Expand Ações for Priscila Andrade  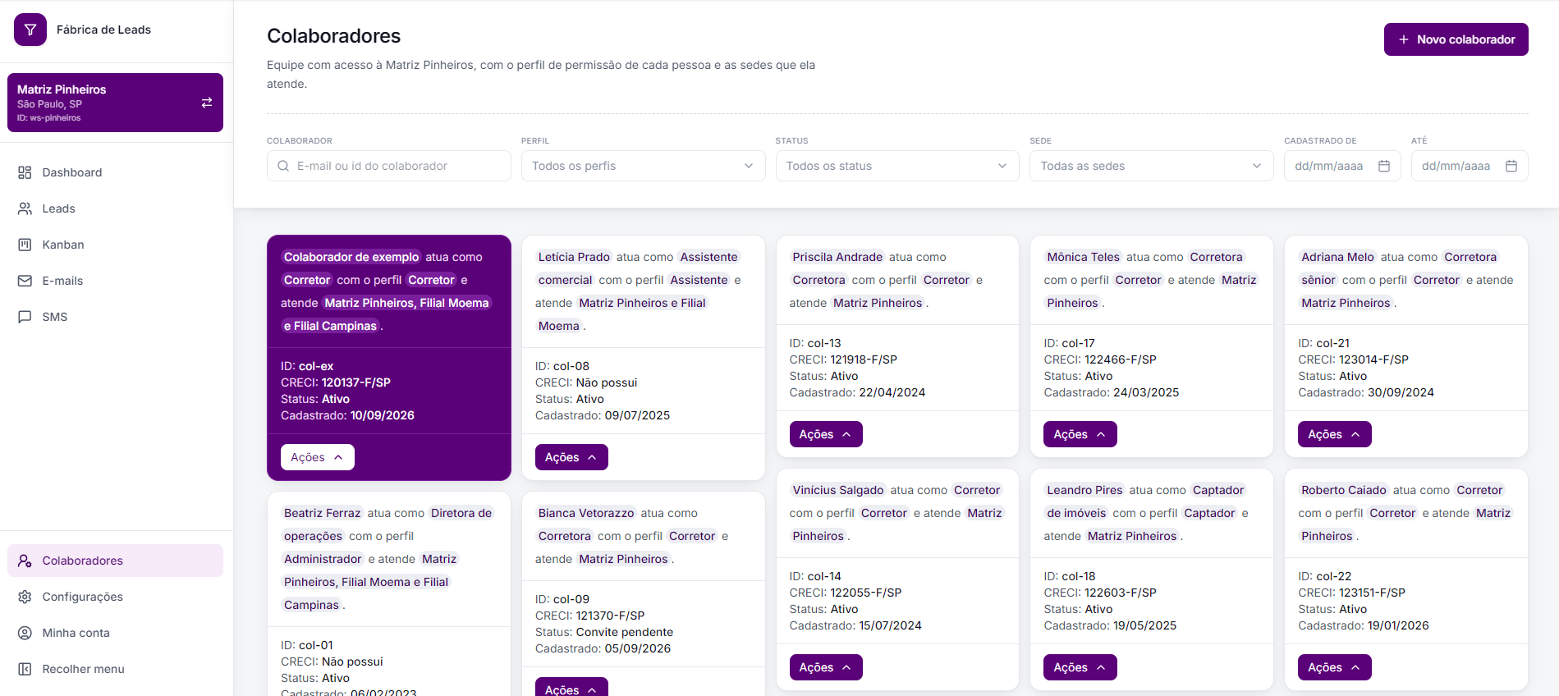tap(826, 434)
